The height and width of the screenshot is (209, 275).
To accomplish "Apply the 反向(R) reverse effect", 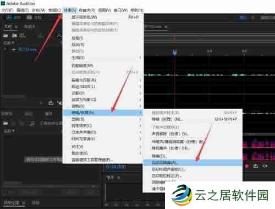I will tap(103, 45).
